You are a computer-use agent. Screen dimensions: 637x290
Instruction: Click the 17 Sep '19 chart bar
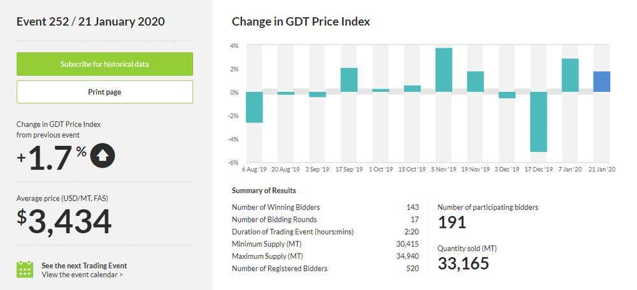[349, 80]
